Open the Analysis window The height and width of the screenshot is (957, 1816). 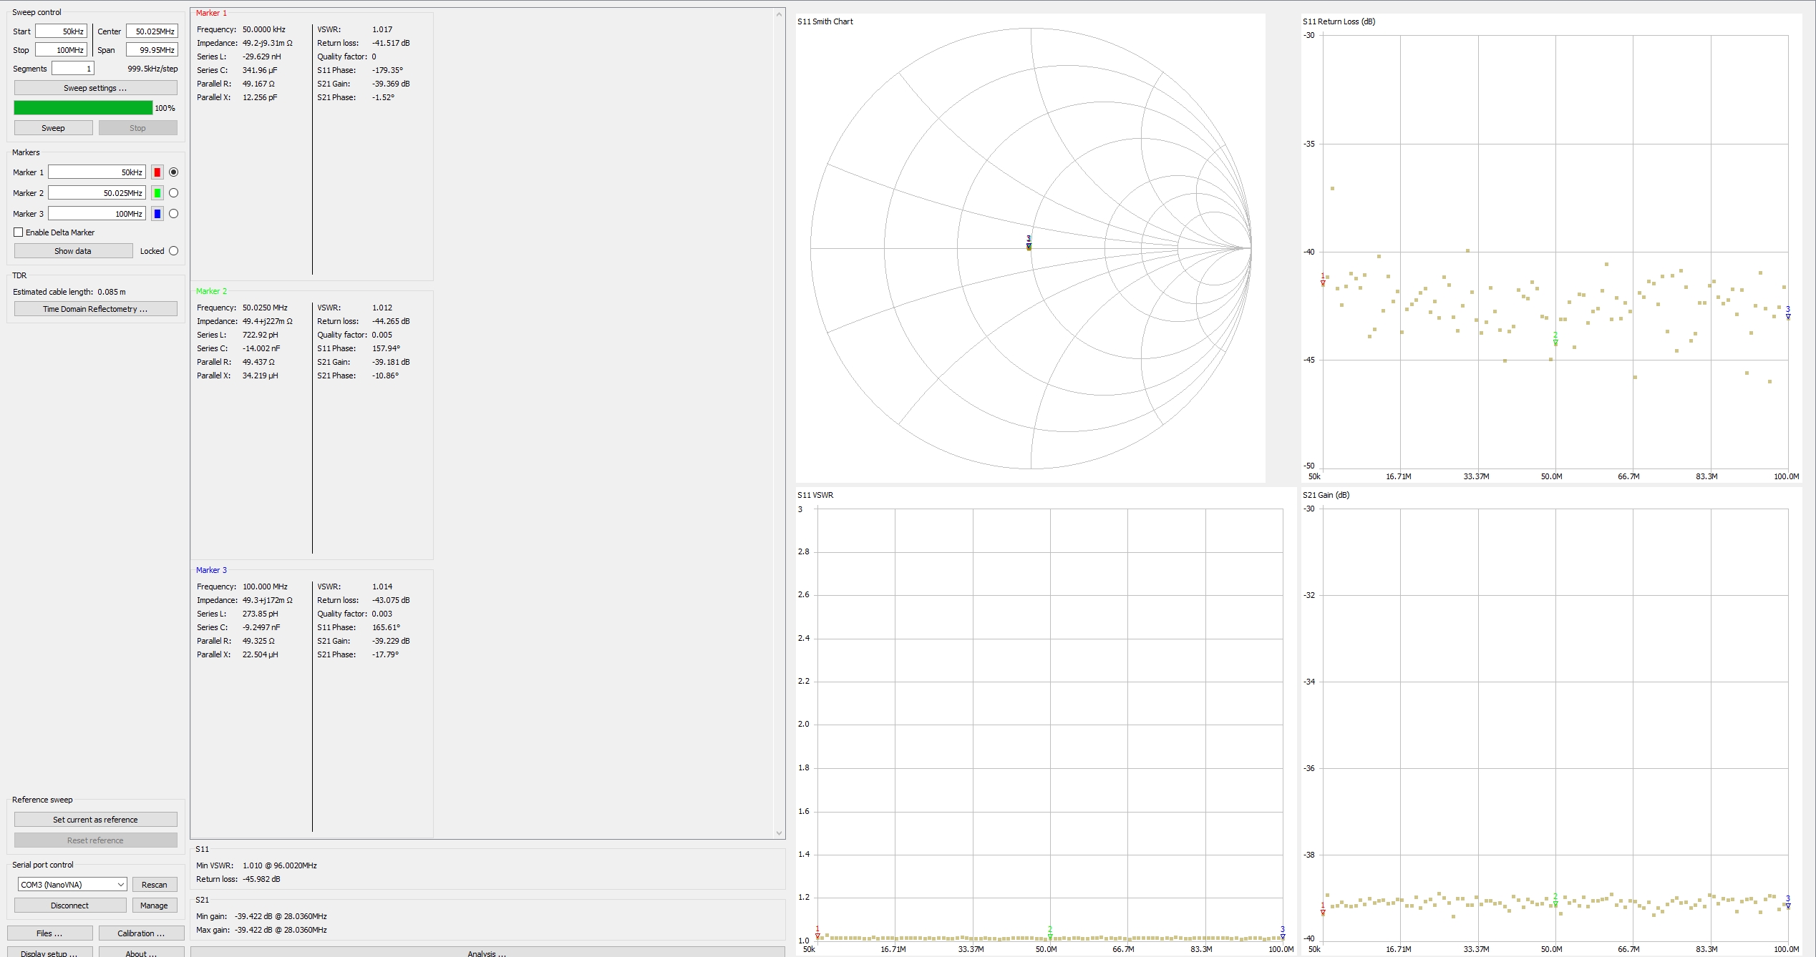pyautogui.click(x=487, y=953)
